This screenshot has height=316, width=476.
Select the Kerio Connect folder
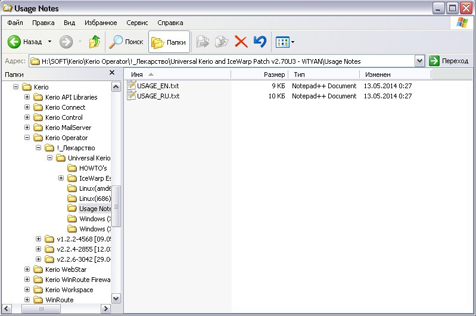(x=66, y=107)
